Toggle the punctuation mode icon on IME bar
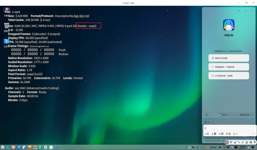 tap(239, 142)
